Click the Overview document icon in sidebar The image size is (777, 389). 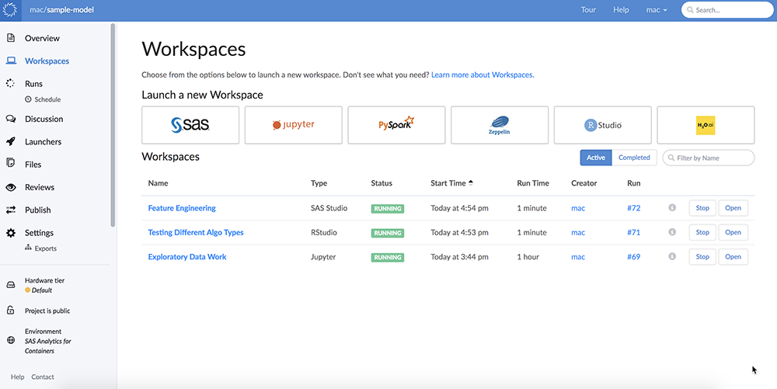click(10, 38)
